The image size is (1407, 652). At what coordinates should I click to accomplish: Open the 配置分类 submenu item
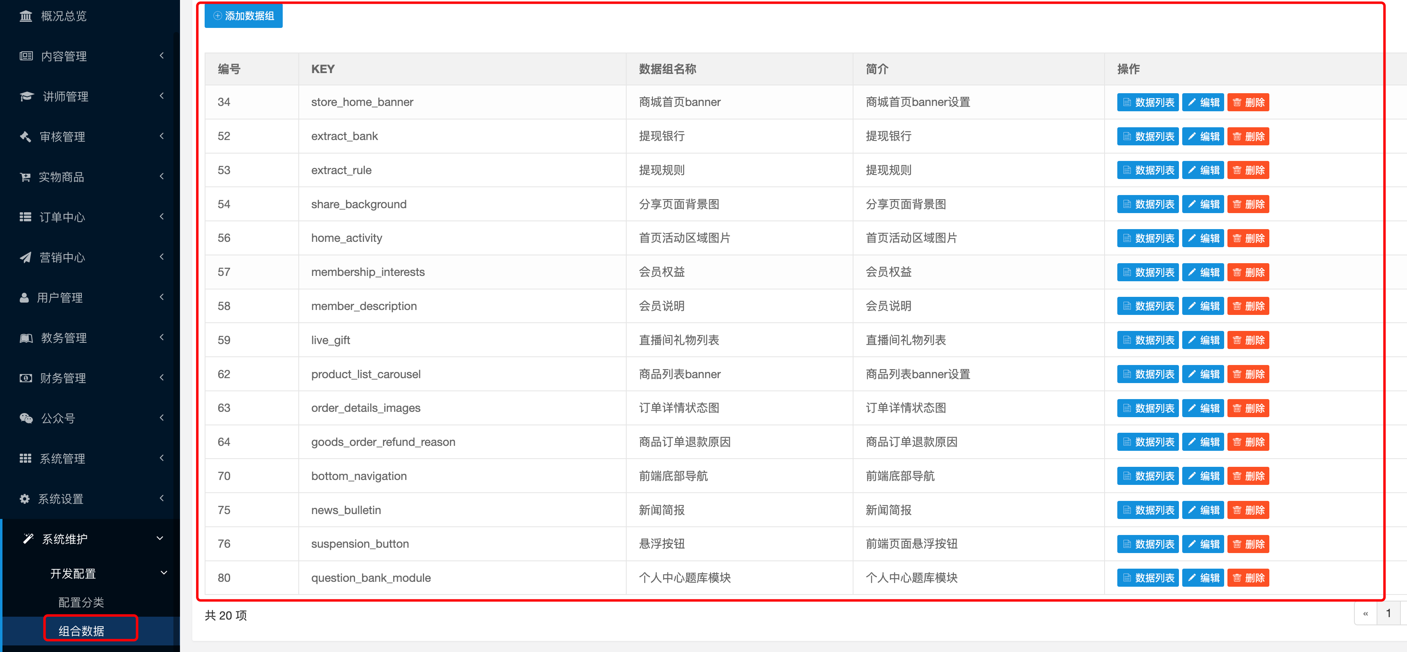pyautogui.click(x=81, y=602)
